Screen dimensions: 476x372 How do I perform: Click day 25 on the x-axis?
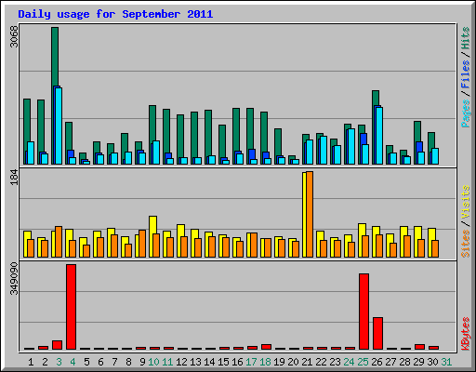[363, 362]
